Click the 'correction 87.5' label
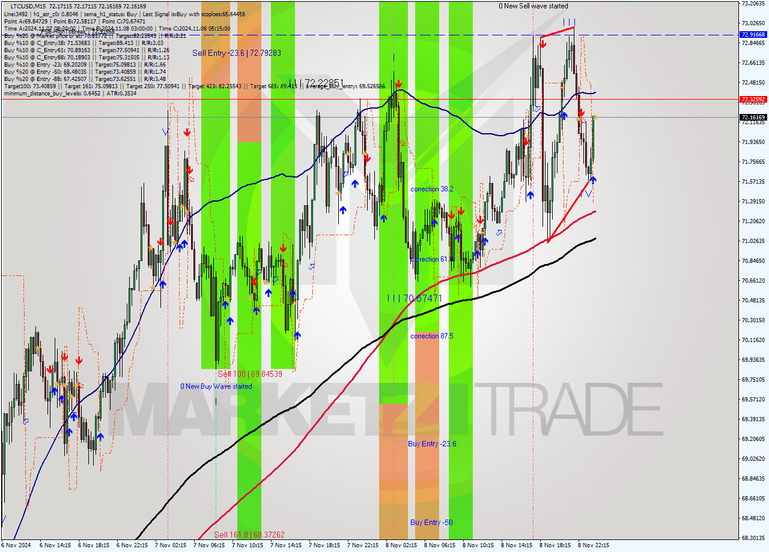The height and width of the screenshot is (552, 769). point(432,336)
